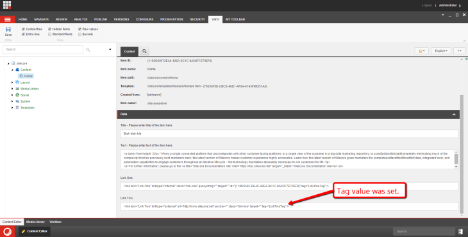
Task: Click the Logout link
Action: click(427, 5)
